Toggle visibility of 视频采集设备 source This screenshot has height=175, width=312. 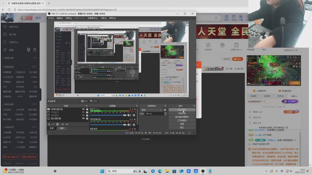pyautogui.click(x=83, y=109)
